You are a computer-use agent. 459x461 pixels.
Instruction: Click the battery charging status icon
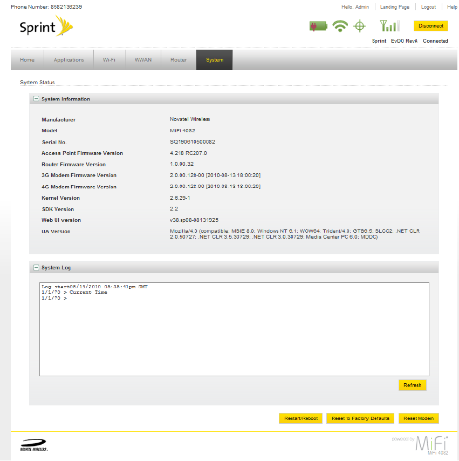click(x=318, y=26)
